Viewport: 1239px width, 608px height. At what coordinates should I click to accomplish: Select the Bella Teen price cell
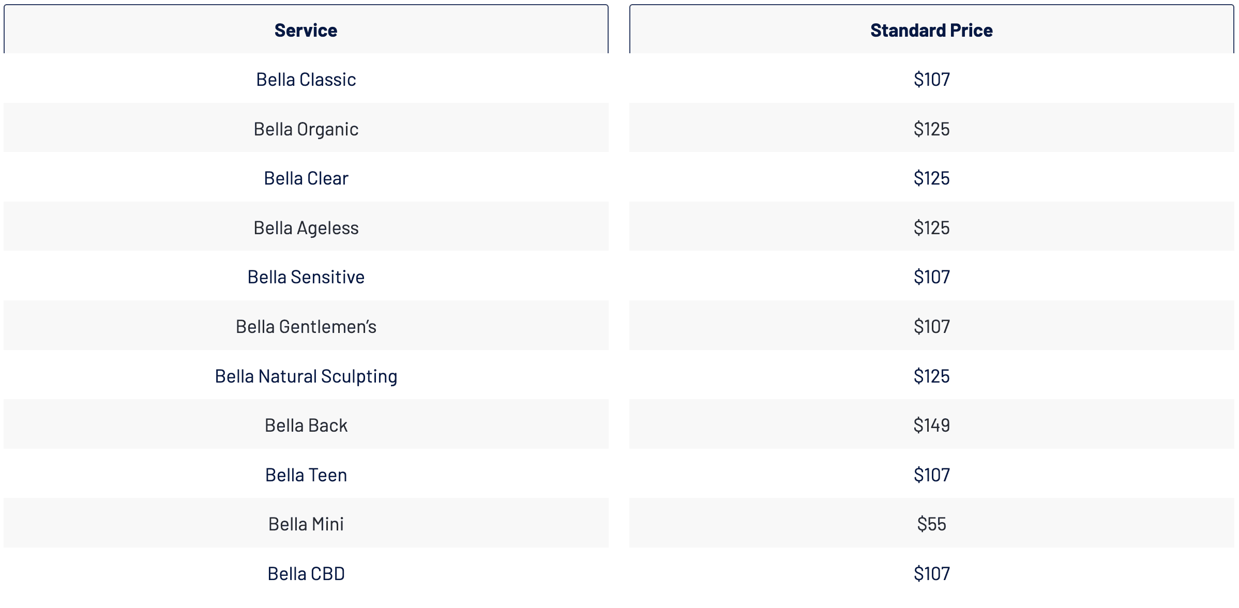(931, 475)
